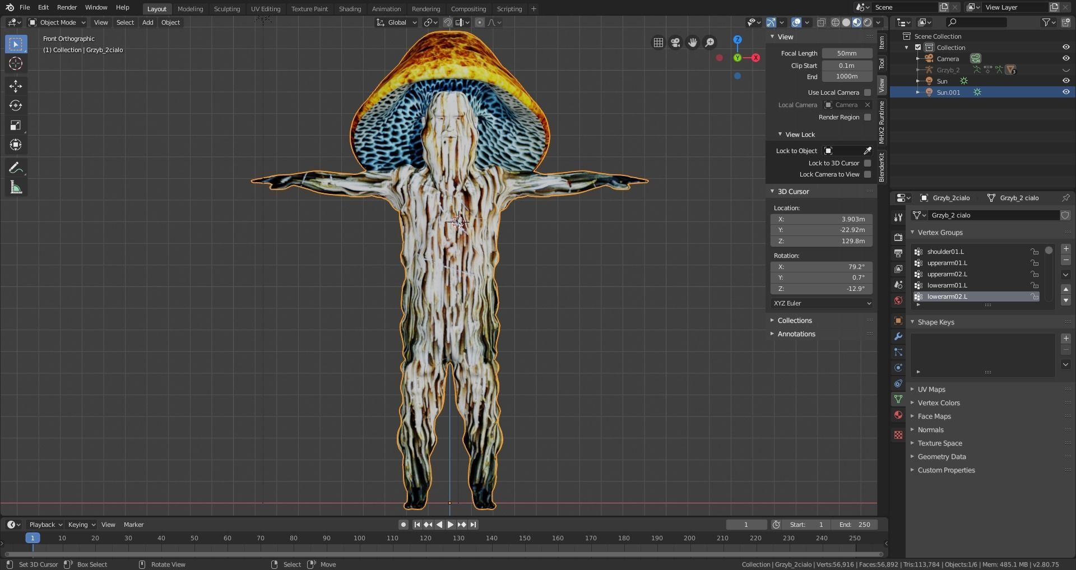Switch to camera view icon
The image size is (1076, 570).
(x=675, y=43)
